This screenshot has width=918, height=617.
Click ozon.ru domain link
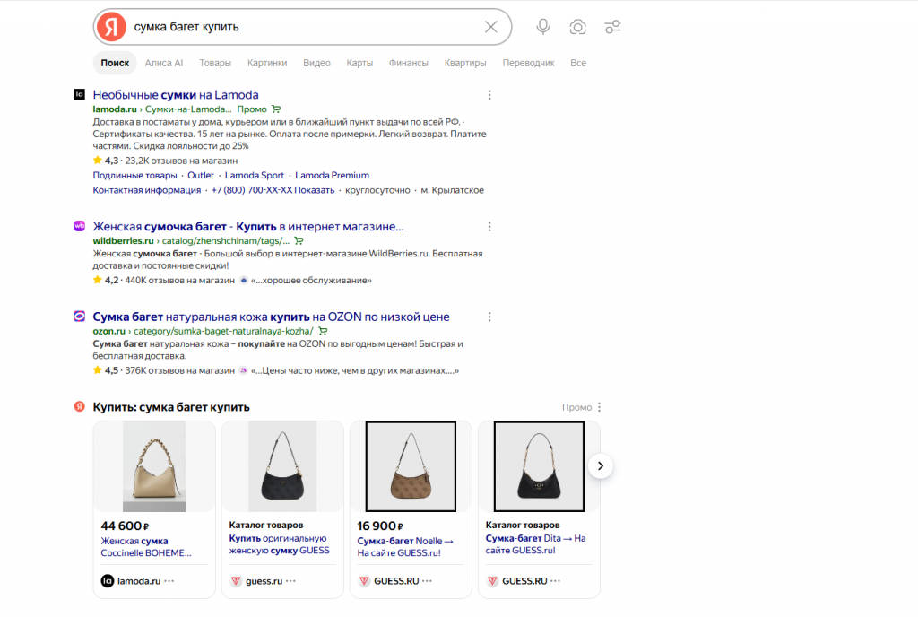click(108, 331)
